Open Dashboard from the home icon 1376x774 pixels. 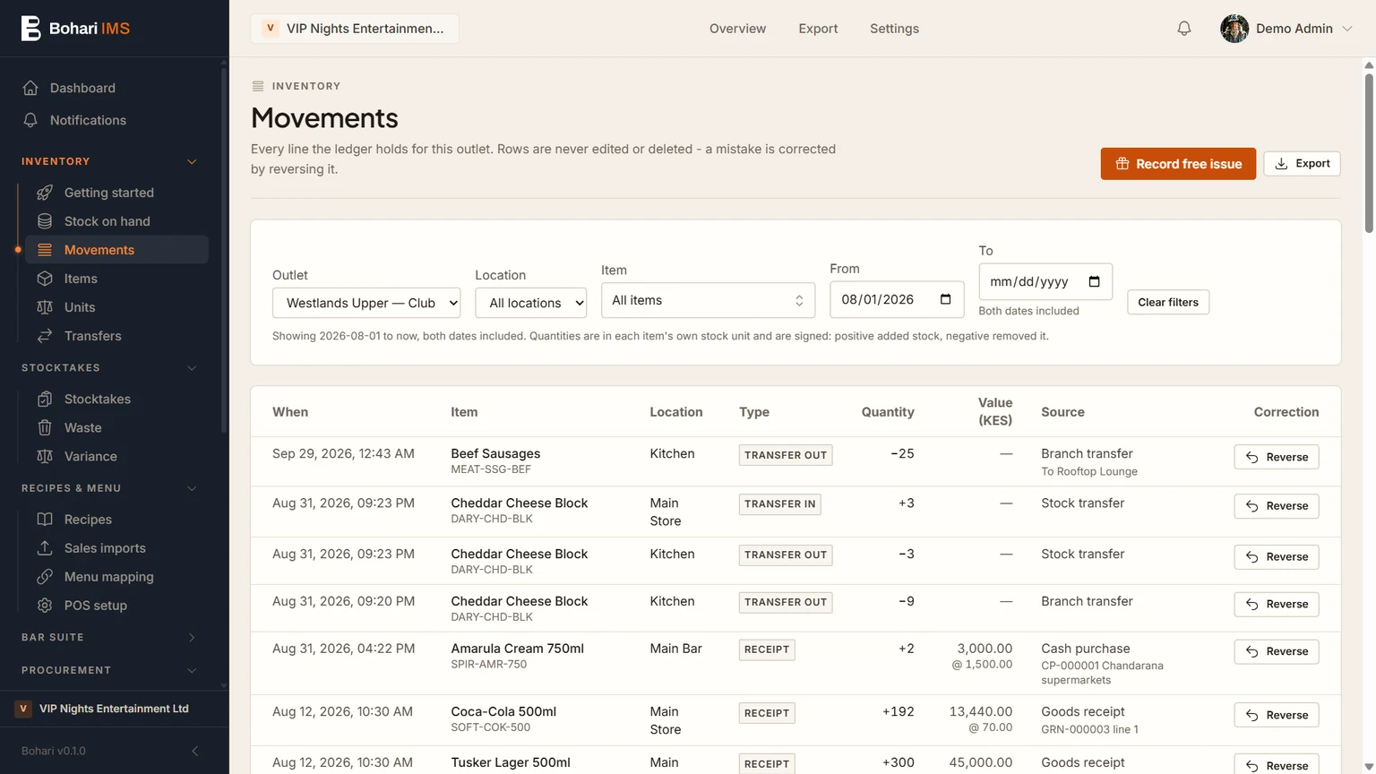pos(30,88)
